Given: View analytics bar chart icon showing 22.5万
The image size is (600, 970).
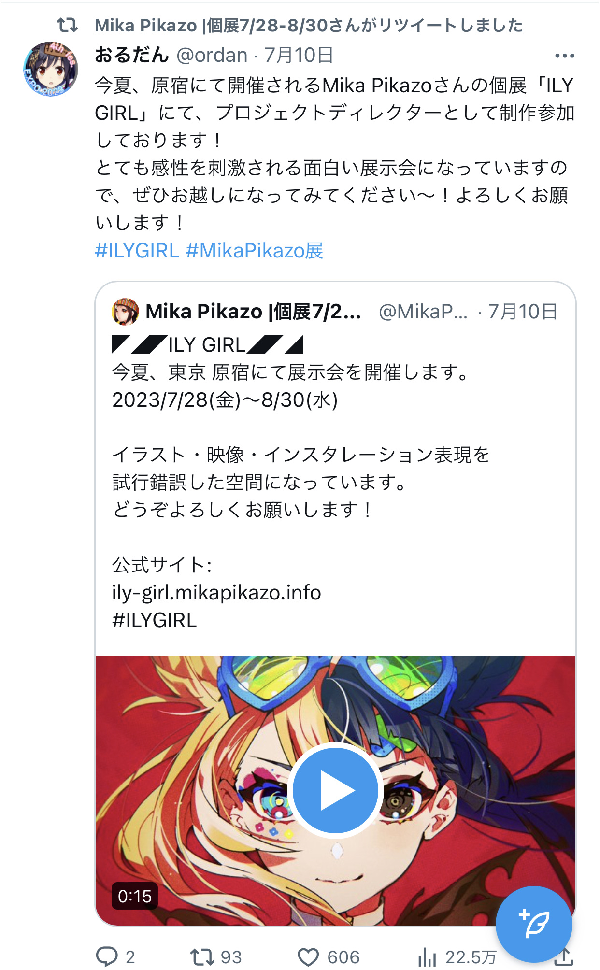Looking at the screenshot, I should click(427, 957).
